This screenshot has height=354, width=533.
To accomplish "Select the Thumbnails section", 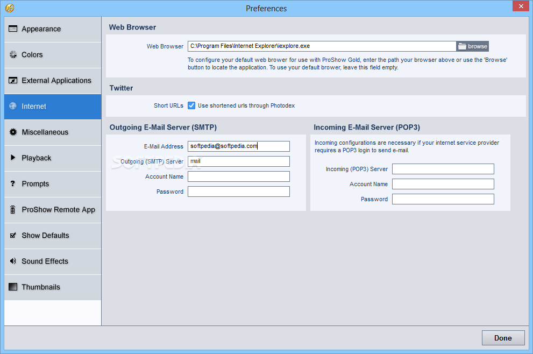I will click(53, 287).
